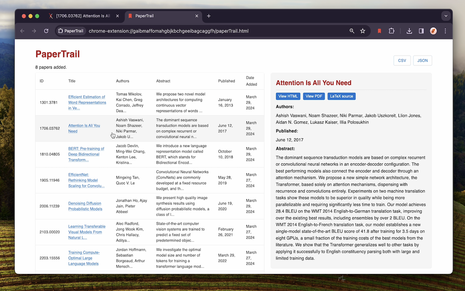Select the PaperTrail tab
The width and height of the screenshot is (465, 291).
pyautogui.click(x=163, y=16)
